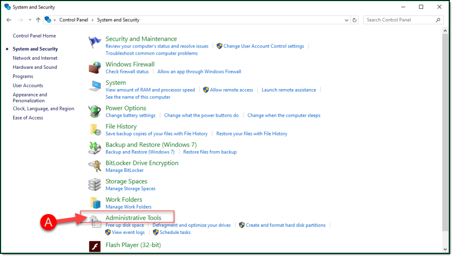Click Restore your files with File History
The width and height of the screenshot is (453, 257).
[251, 134]
